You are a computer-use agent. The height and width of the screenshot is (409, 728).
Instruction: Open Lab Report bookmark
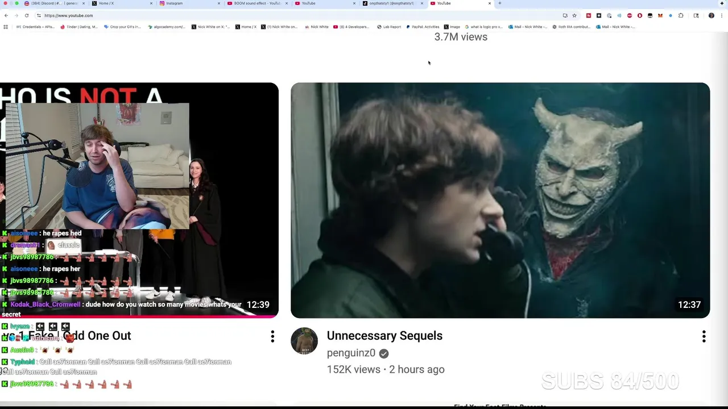pos(389,27)
